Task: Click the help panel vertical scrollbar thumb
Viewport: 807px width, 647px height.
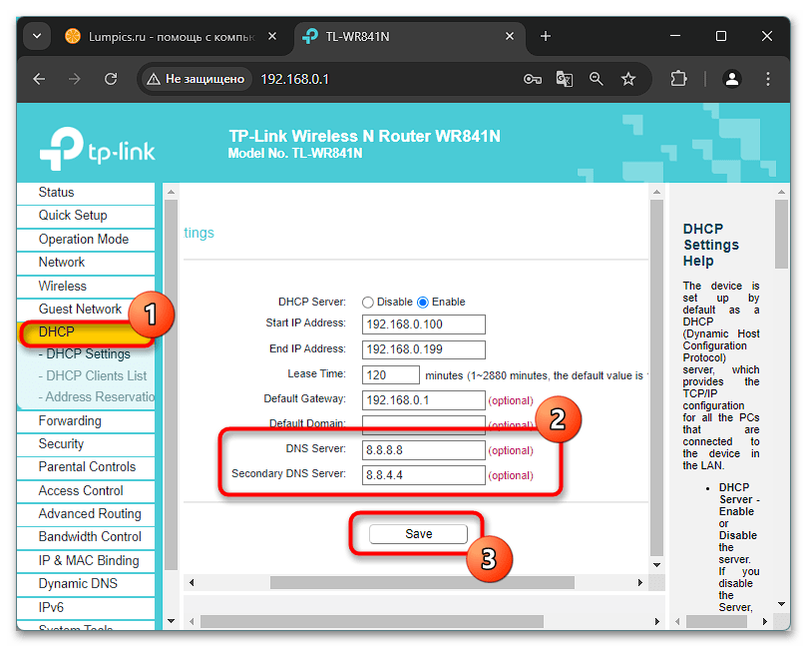Action: pyautogui.click(x=781, y=235)
